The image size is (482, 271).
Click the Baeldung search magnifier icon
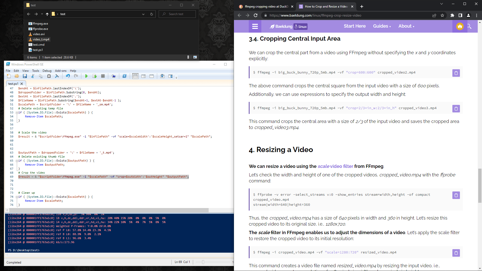pyautogui.click(x=469, y=26)
